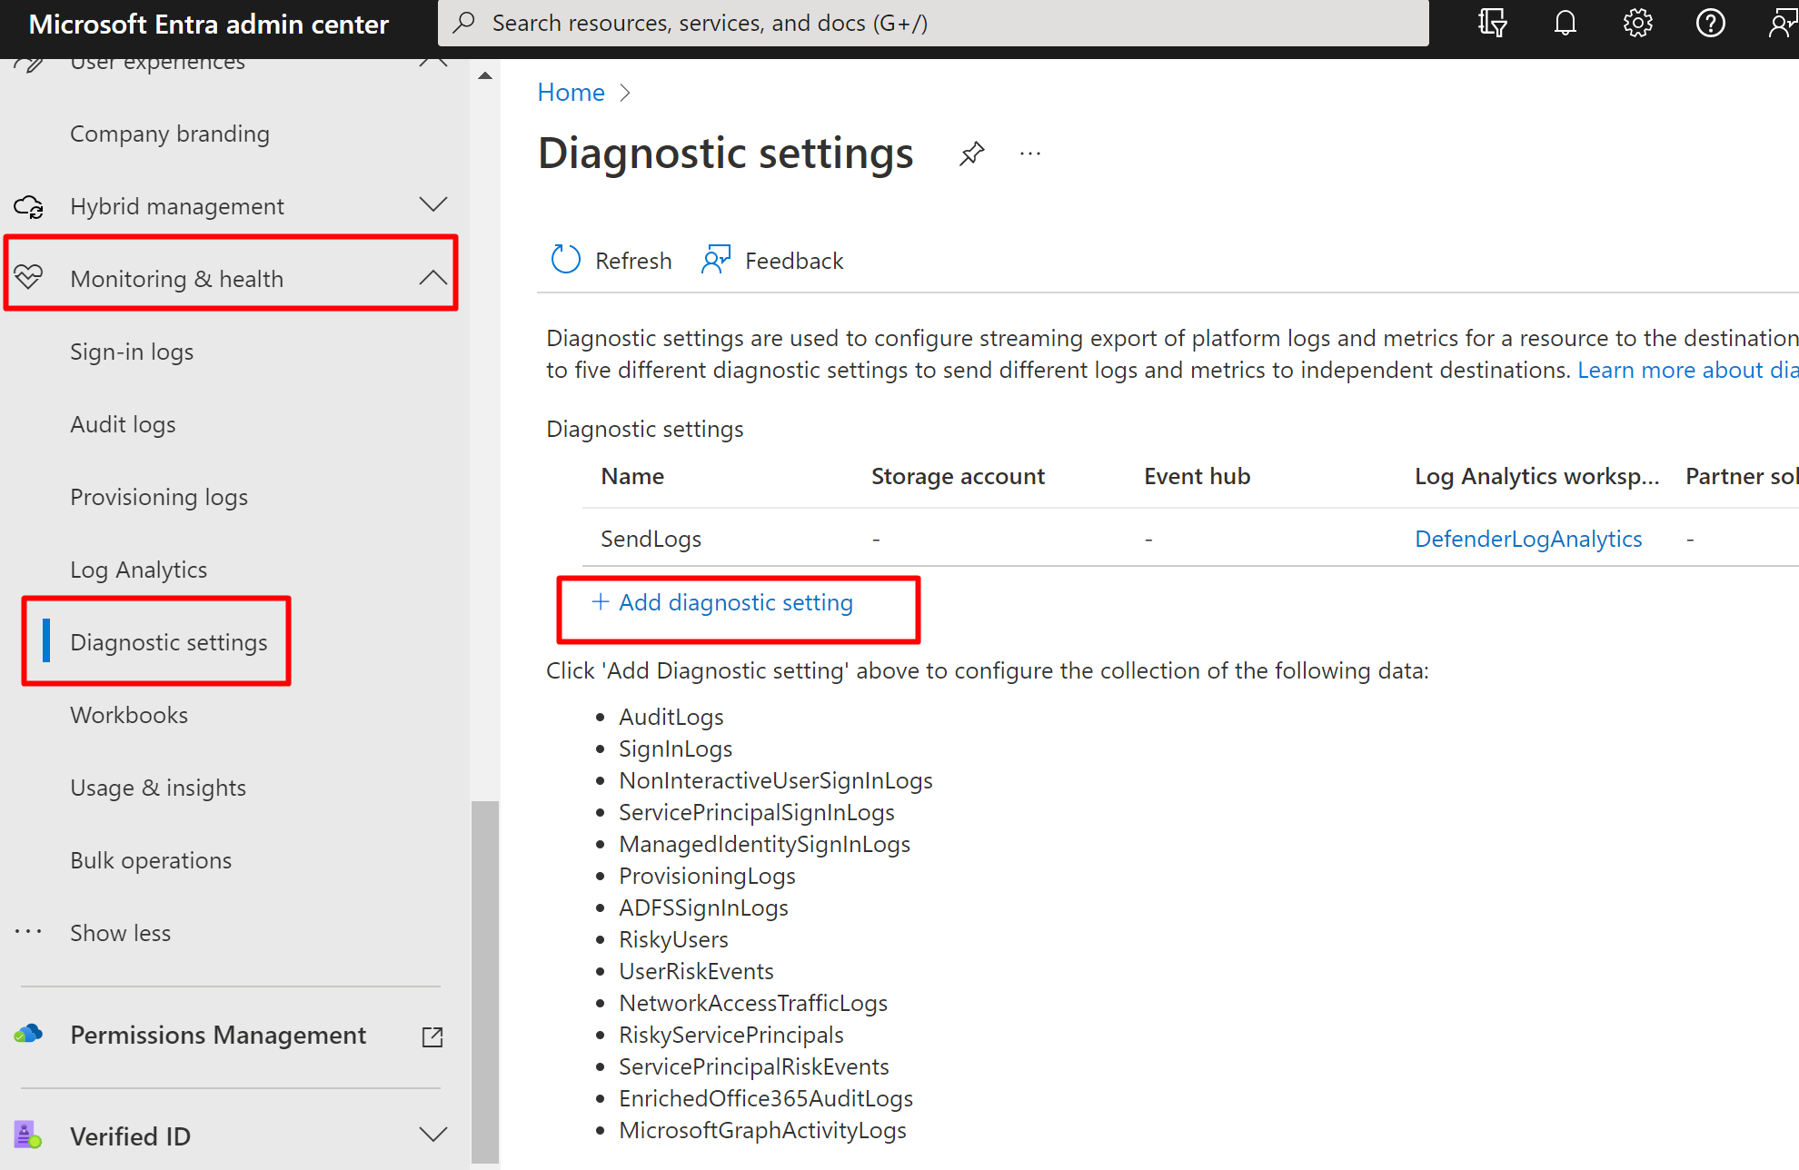Viewport: 1799px width, 1170px height.
Task: Open Copilot/filter icon in top header bar
Action: tap(1492, 23)
